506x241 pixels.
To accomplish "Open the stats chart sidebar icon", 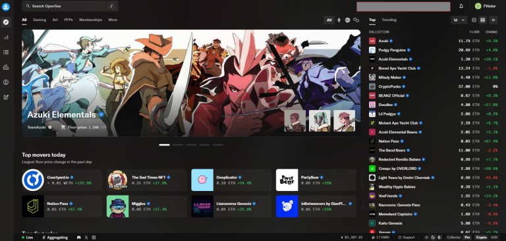I will coord(6,37).
